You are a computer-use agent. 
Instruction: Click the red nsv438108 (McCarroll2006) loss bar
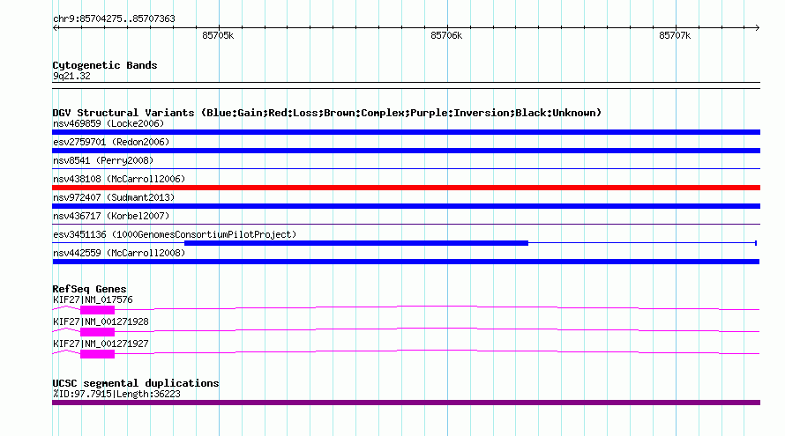coord(406,188)
